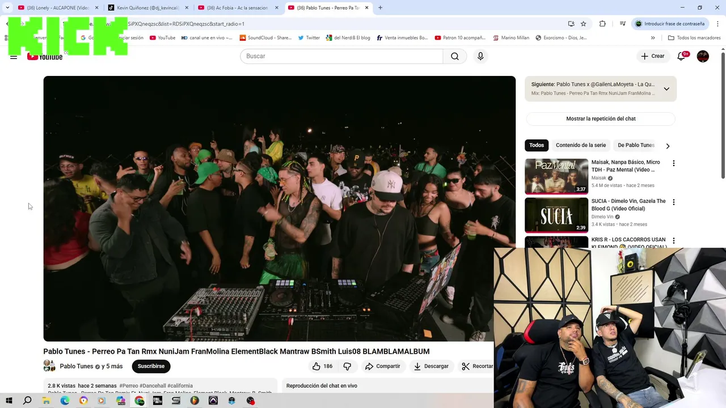Click the Compartir button
The width and height of the screenshot is (726, 408).
point(383,366)
